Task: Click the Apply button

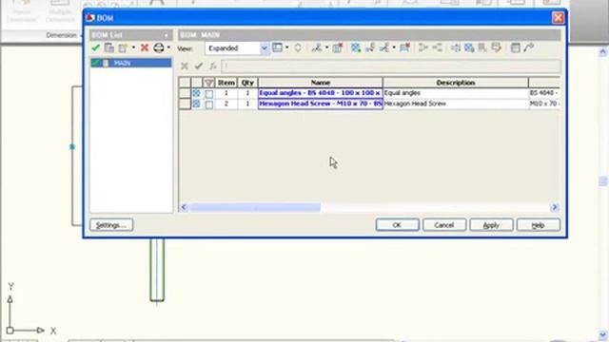Action: [491, 225]
